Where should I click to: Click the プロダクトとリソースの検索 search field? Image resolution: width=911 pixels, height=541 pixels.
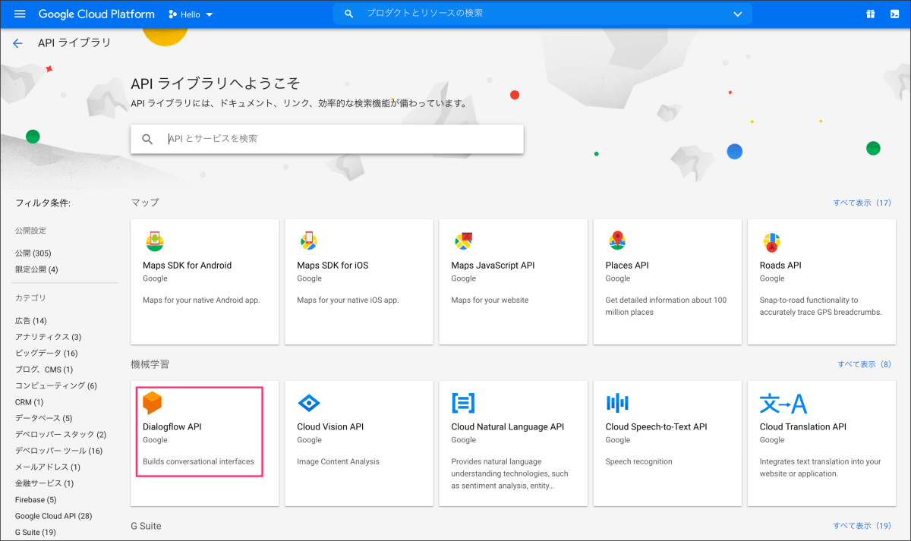click(542, 14)
